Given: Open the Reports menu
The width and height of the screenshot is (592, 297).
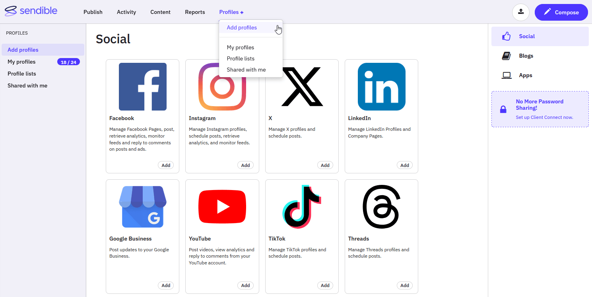Looking at the screenshot, I should tap(195, 12).
